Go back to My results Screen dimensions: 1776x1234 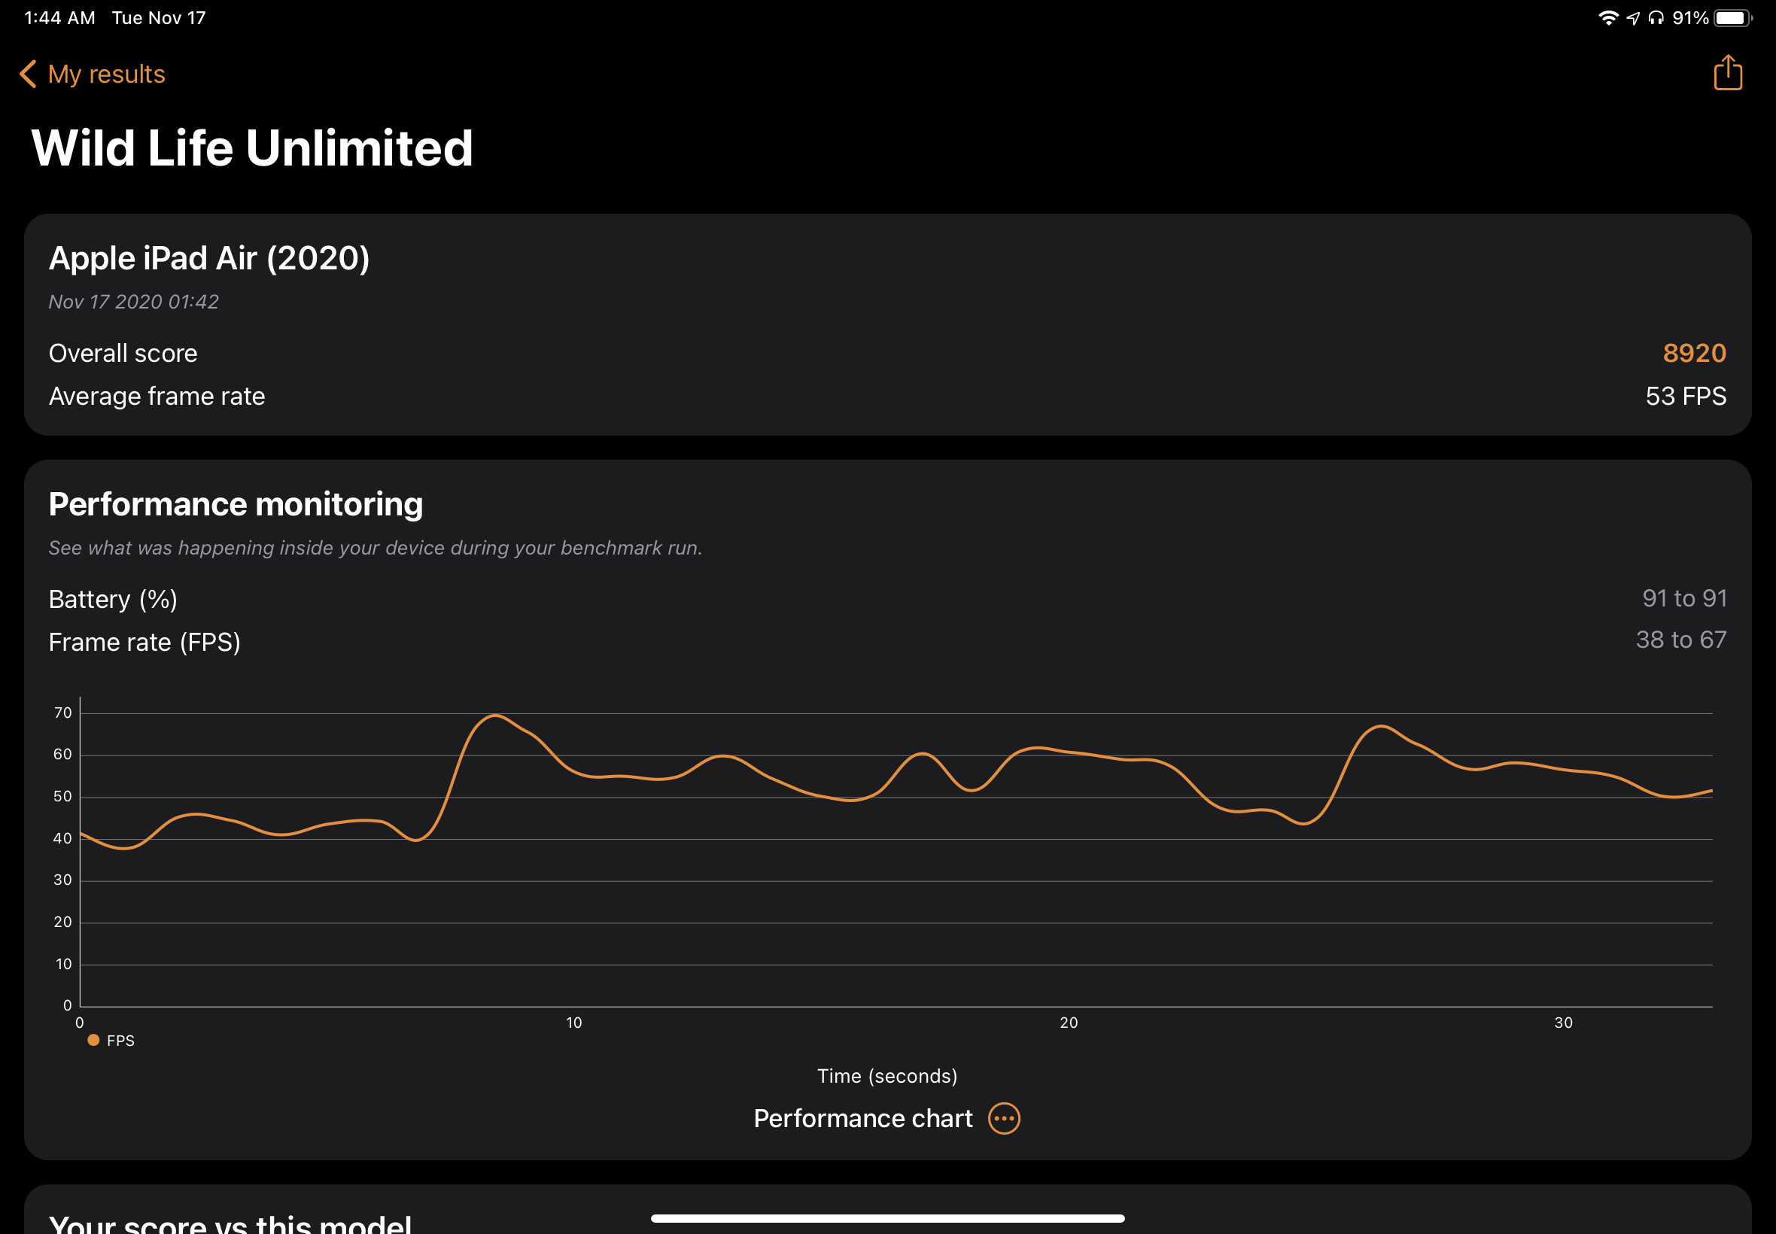106,74
